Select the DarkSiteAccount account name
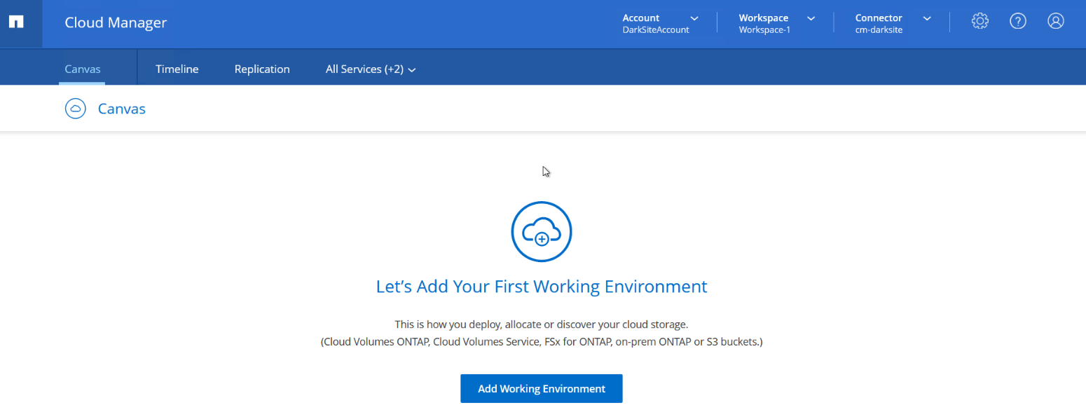This screenshot has width=1086, height=417. (x=656, y=30)
